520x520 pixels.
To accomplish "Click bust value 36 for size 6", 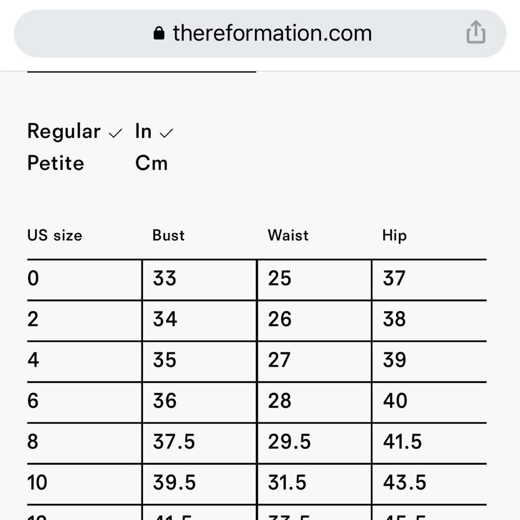I will click(x=165, y=400).
